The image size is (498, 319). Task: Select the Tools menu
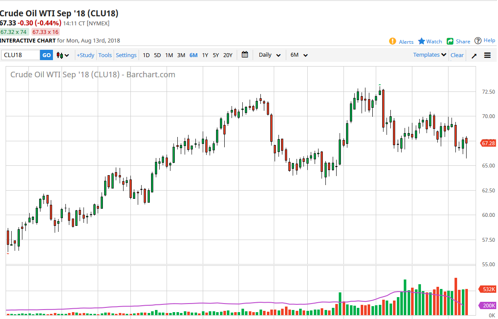click(105, 55)
